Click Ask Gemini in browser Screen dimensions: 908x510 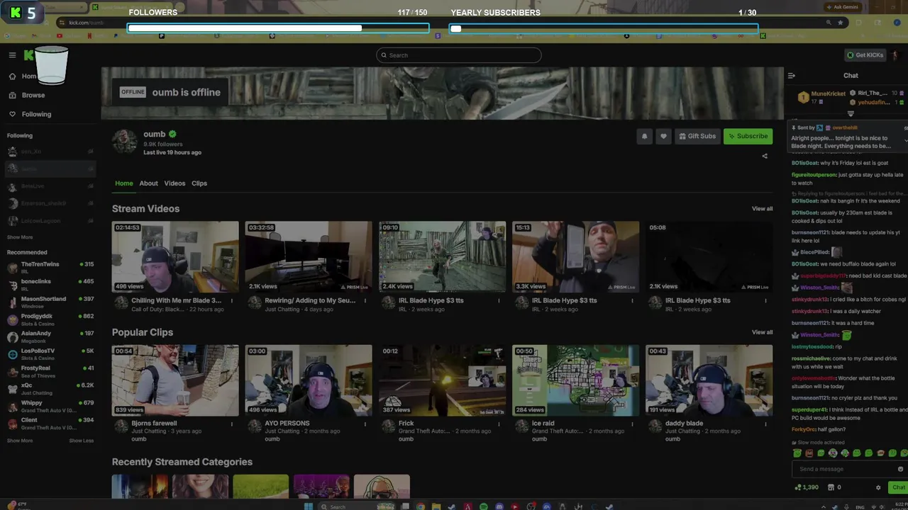tap(842, 7)
